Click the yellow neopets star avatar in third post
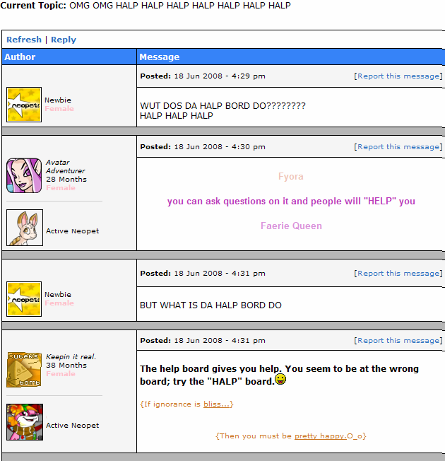The height and width of the screenshot is (461, 445). (x=24, y=299)
